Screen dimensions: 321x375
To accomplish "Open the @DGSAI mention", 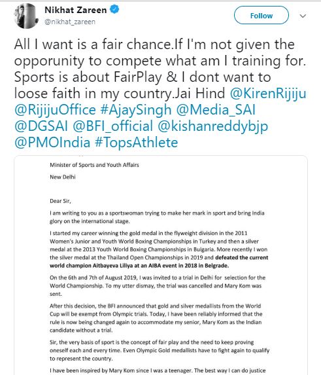I will coord(41,126).
